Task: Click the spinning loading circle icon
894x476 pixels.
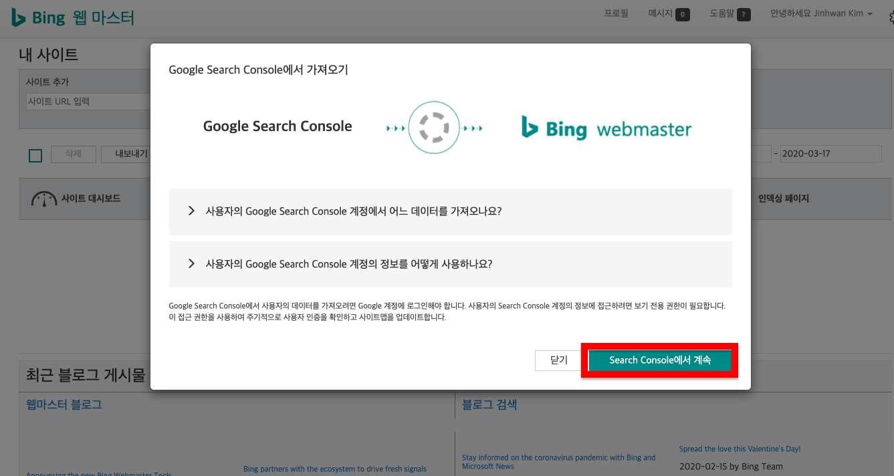Action: tap(435, 128)
